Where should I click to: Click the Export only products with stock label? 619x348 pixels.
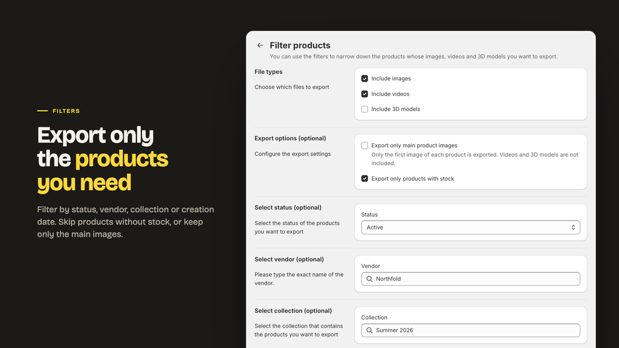click(412, 179)
